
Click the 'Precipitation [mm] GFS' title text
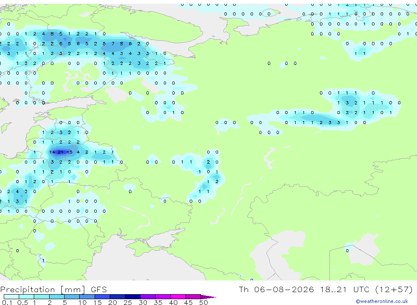[x=53, y=290]
